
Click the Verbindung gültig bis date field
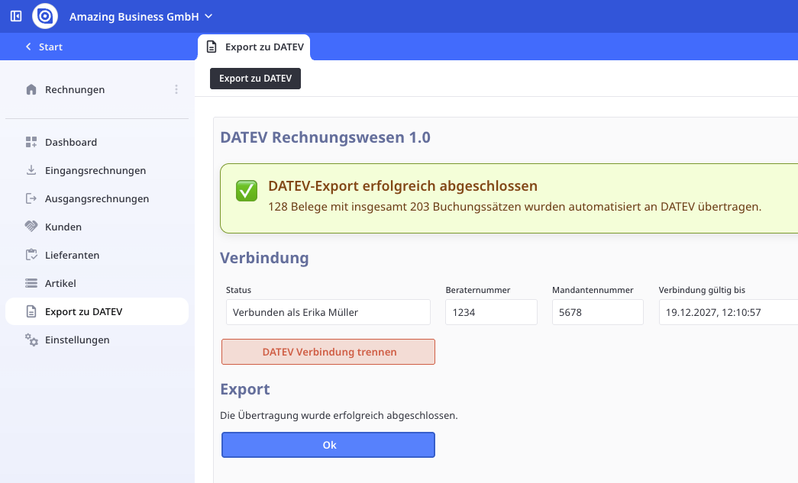click(725, 312)
